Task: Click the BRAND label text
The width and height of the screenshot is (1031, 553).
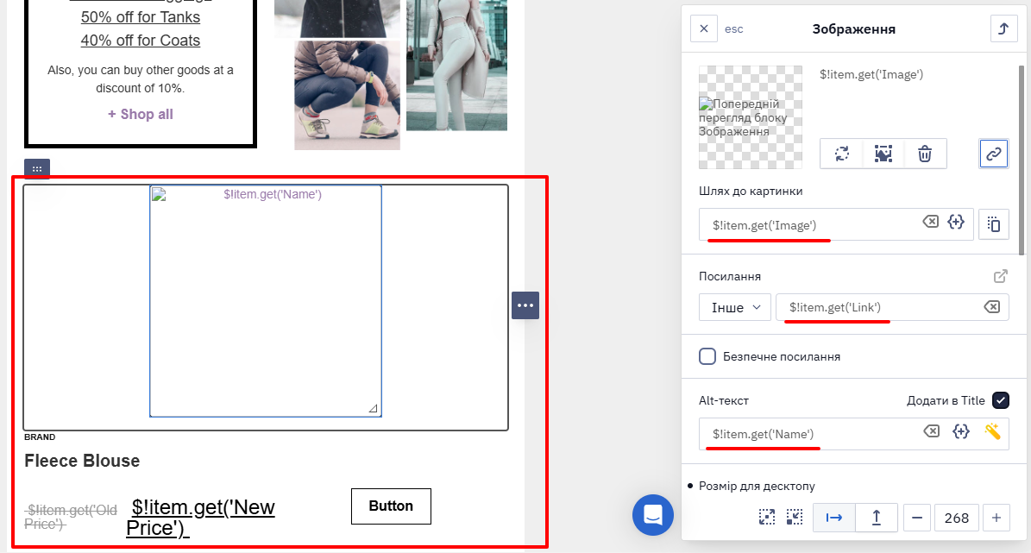Action: [40, 437]
